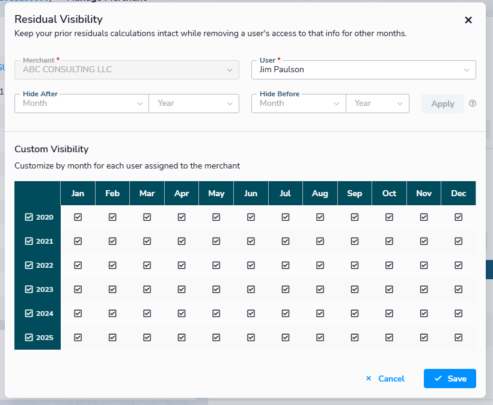Viewport: 493px width, 405px height.
Task: Open the Hide Before Month dropdown
Action: coord(299,104)
